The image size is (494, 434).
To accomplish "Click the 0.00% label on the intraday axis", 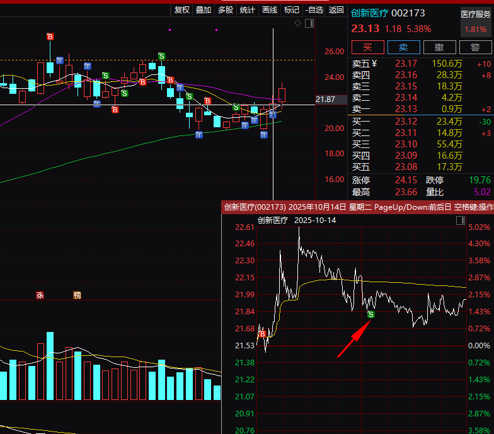I will pyautogui.click(x=479, y=345).
